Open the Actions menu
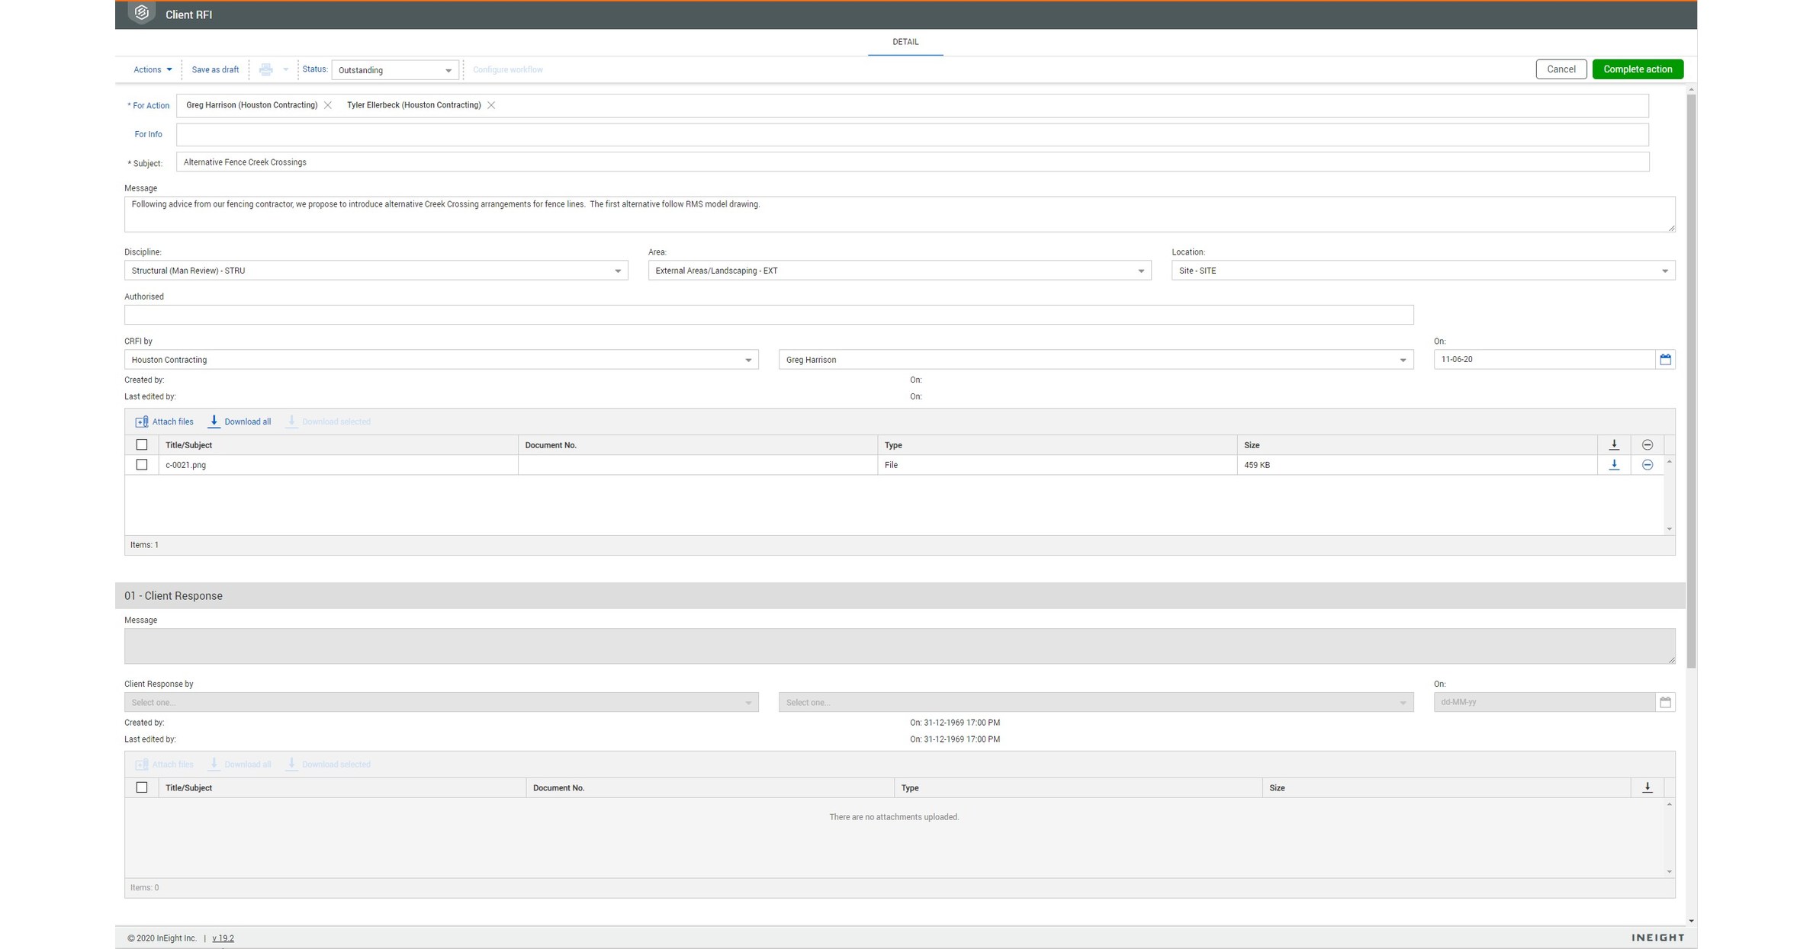The width and height of the screenshot is (1813, 949). click(x=152, y=69)
